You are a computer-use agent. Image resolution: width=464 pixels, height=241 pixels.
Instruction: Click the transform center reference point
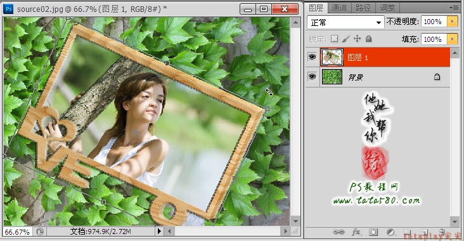click(135, 132)
